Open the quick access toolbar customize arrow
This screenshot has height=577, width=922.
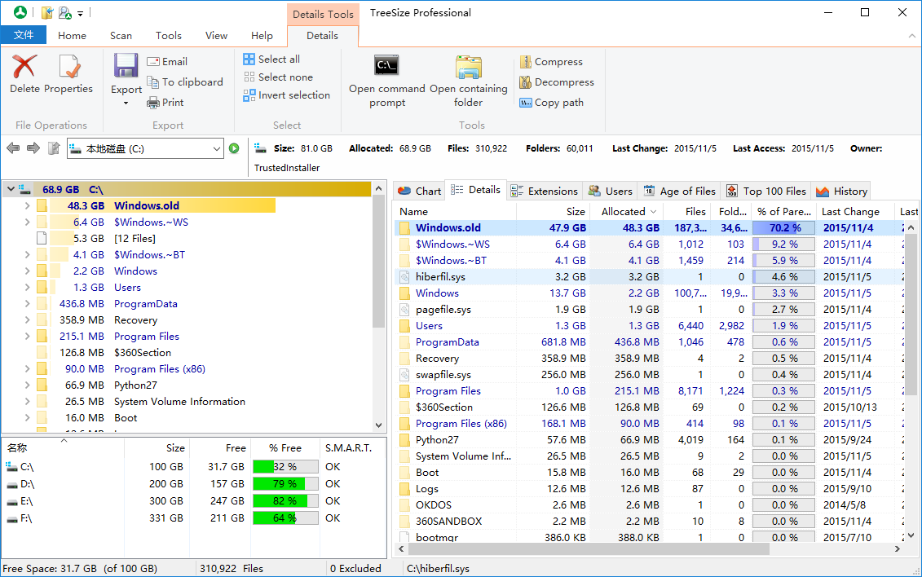[80, 13]
